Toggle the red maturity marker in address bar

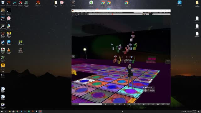[x=112, y=14]
